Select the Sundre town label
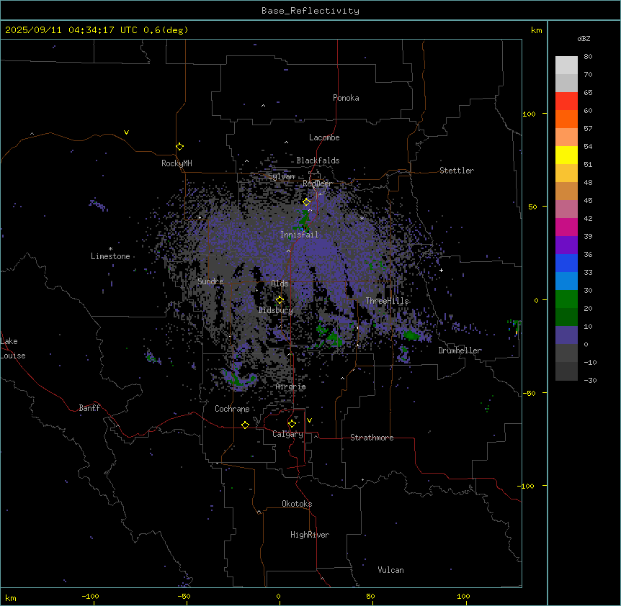Screen dimensions: 621x606 tap(210, 281)
